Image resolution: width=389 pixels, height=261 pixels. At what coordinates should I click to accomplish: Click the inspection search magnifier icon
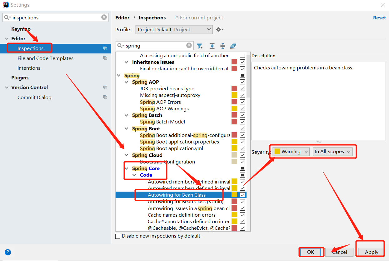click(x=121, y=46)
